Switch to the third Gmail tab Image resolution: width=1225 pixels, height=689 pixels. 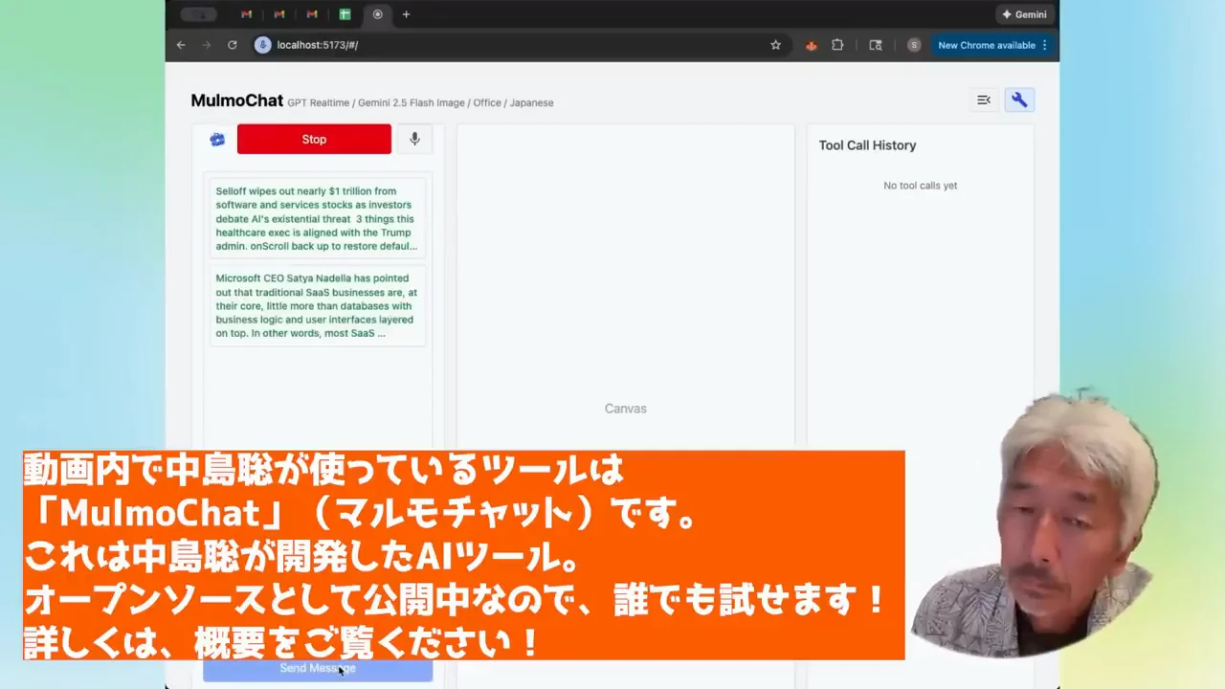point(312,14)
